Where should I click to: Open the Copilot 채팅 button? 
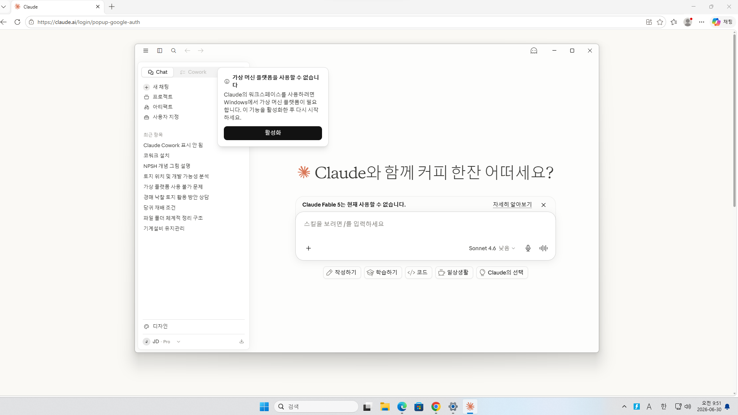tap(723, 22)
